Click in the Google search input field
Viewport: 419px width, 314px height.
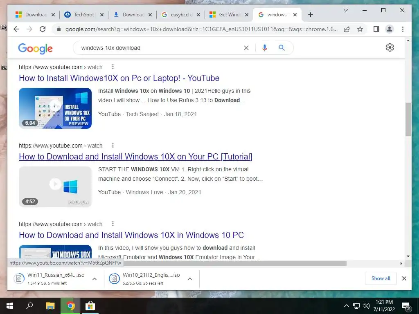pyautogui.click(x=160, y=48)
